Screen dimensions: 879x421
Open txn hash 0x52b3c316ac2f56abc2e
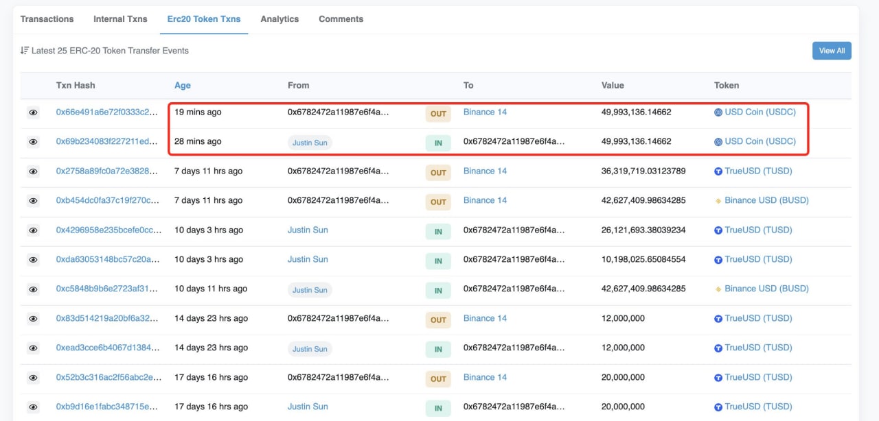(108, 377)
